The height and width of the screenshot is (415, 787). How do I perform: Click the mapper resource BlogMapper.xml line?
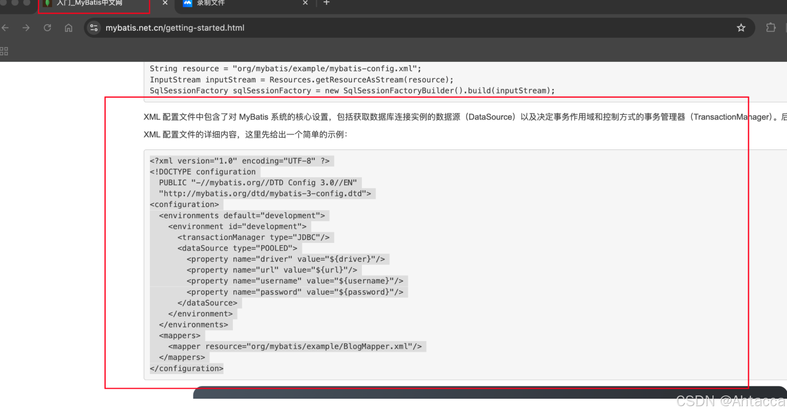(x=295, y=347)
